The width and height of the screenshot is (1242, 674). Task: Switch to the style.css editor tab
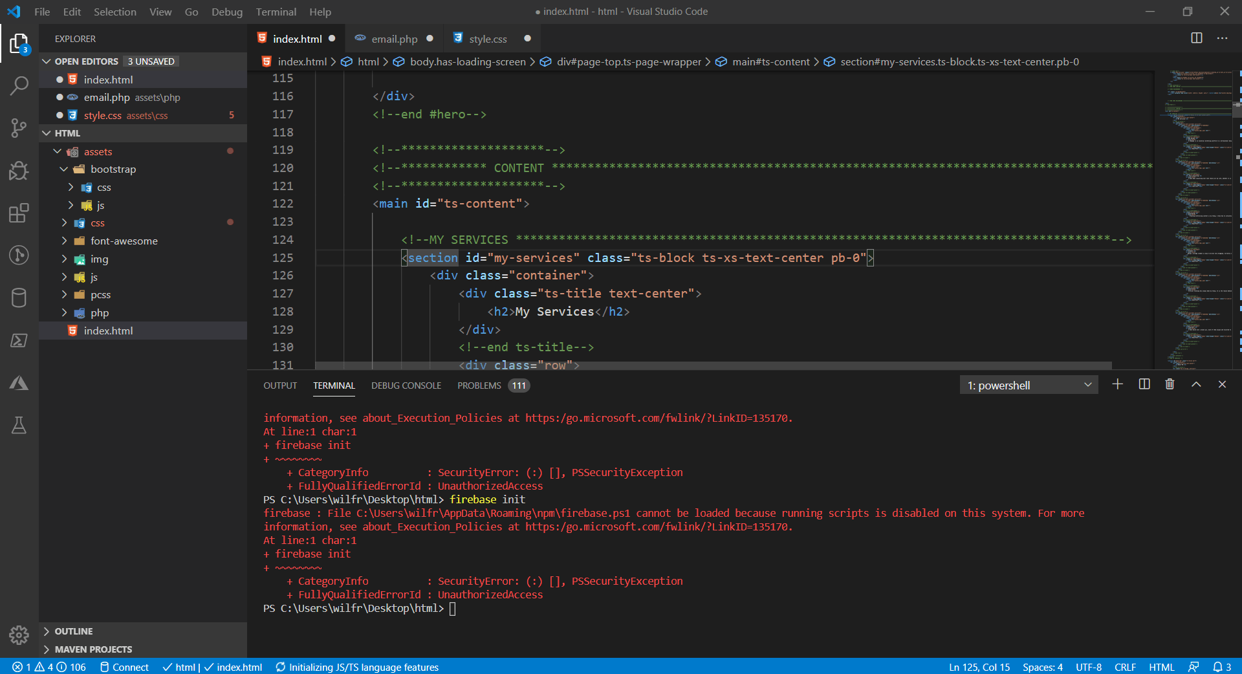[488, 39]
